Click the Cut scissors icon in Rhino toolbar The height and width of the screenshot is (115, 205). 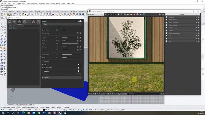[17, 14]
